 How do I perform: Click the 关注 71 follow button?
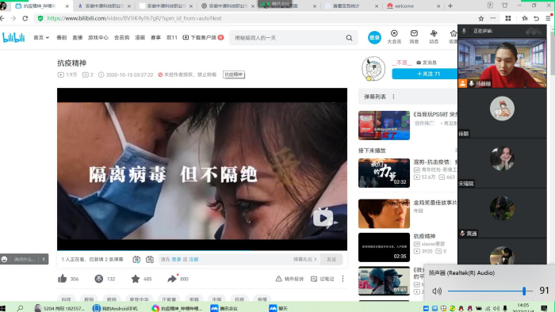point(425,74)
